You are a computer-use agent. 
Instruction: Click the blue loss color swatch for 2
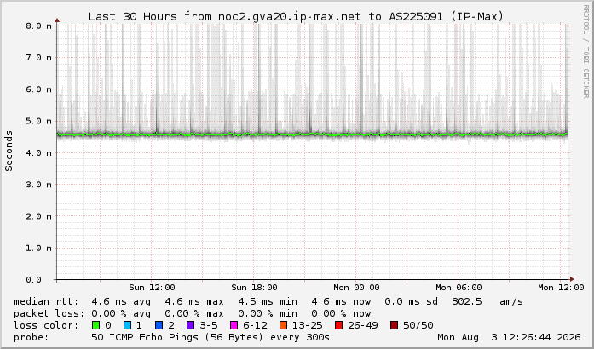coord(159,325)
